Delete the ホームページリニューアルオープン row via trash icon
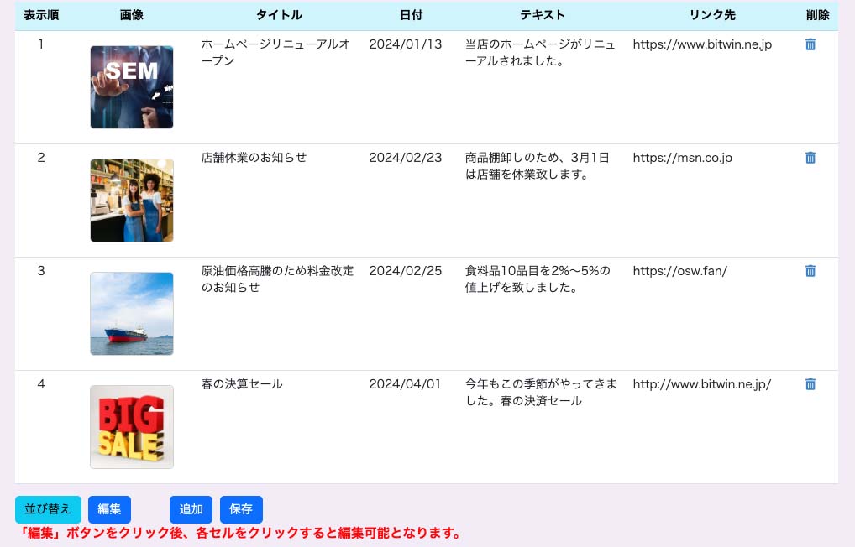Viewport: 855px width, 547px height. pos(810,44)
